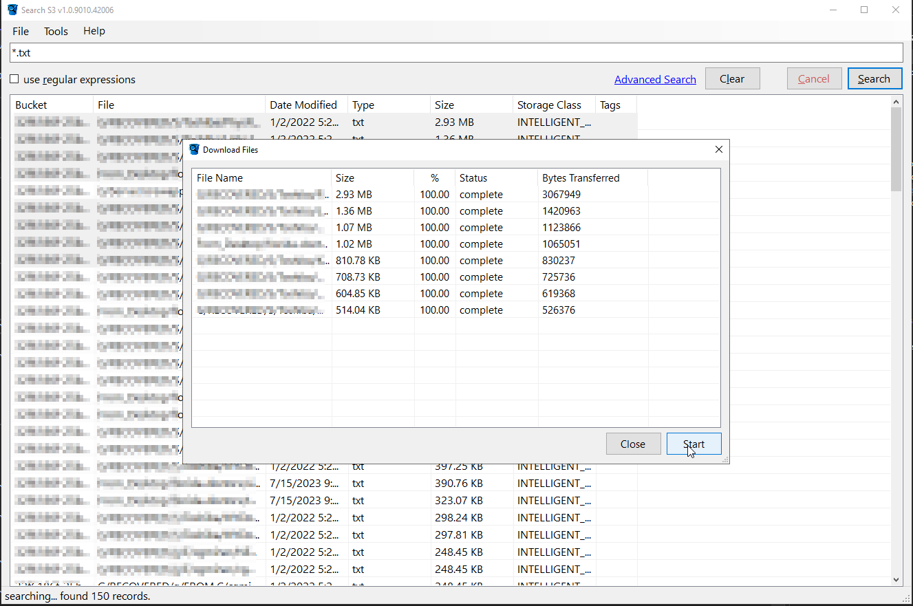913x606 pixels.
Task: Click the status bar text found 150 records
Action: pyautogui.click(x=105, y=596)
